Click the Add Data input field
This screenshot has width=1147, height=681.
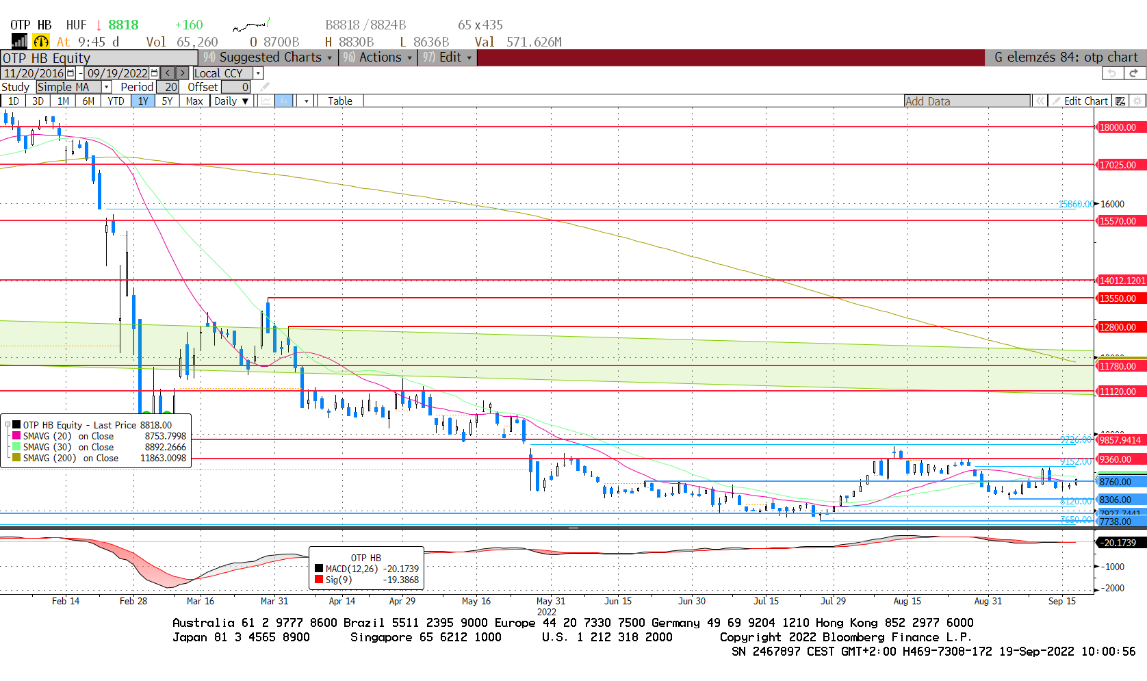pyautogui.click(x=967, y=101)
